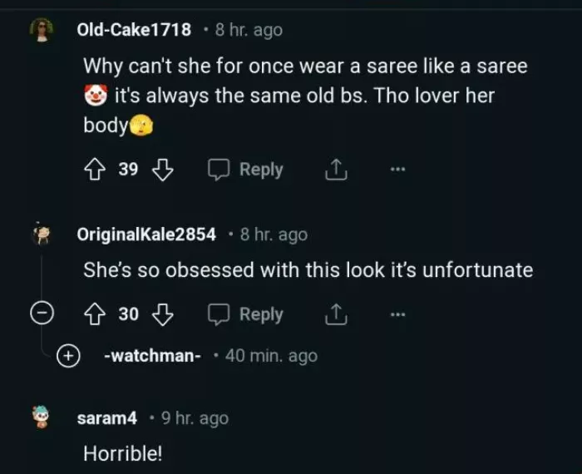Reply to Old-Cake1718's comment
582x474 pixels.
[245, 170]
